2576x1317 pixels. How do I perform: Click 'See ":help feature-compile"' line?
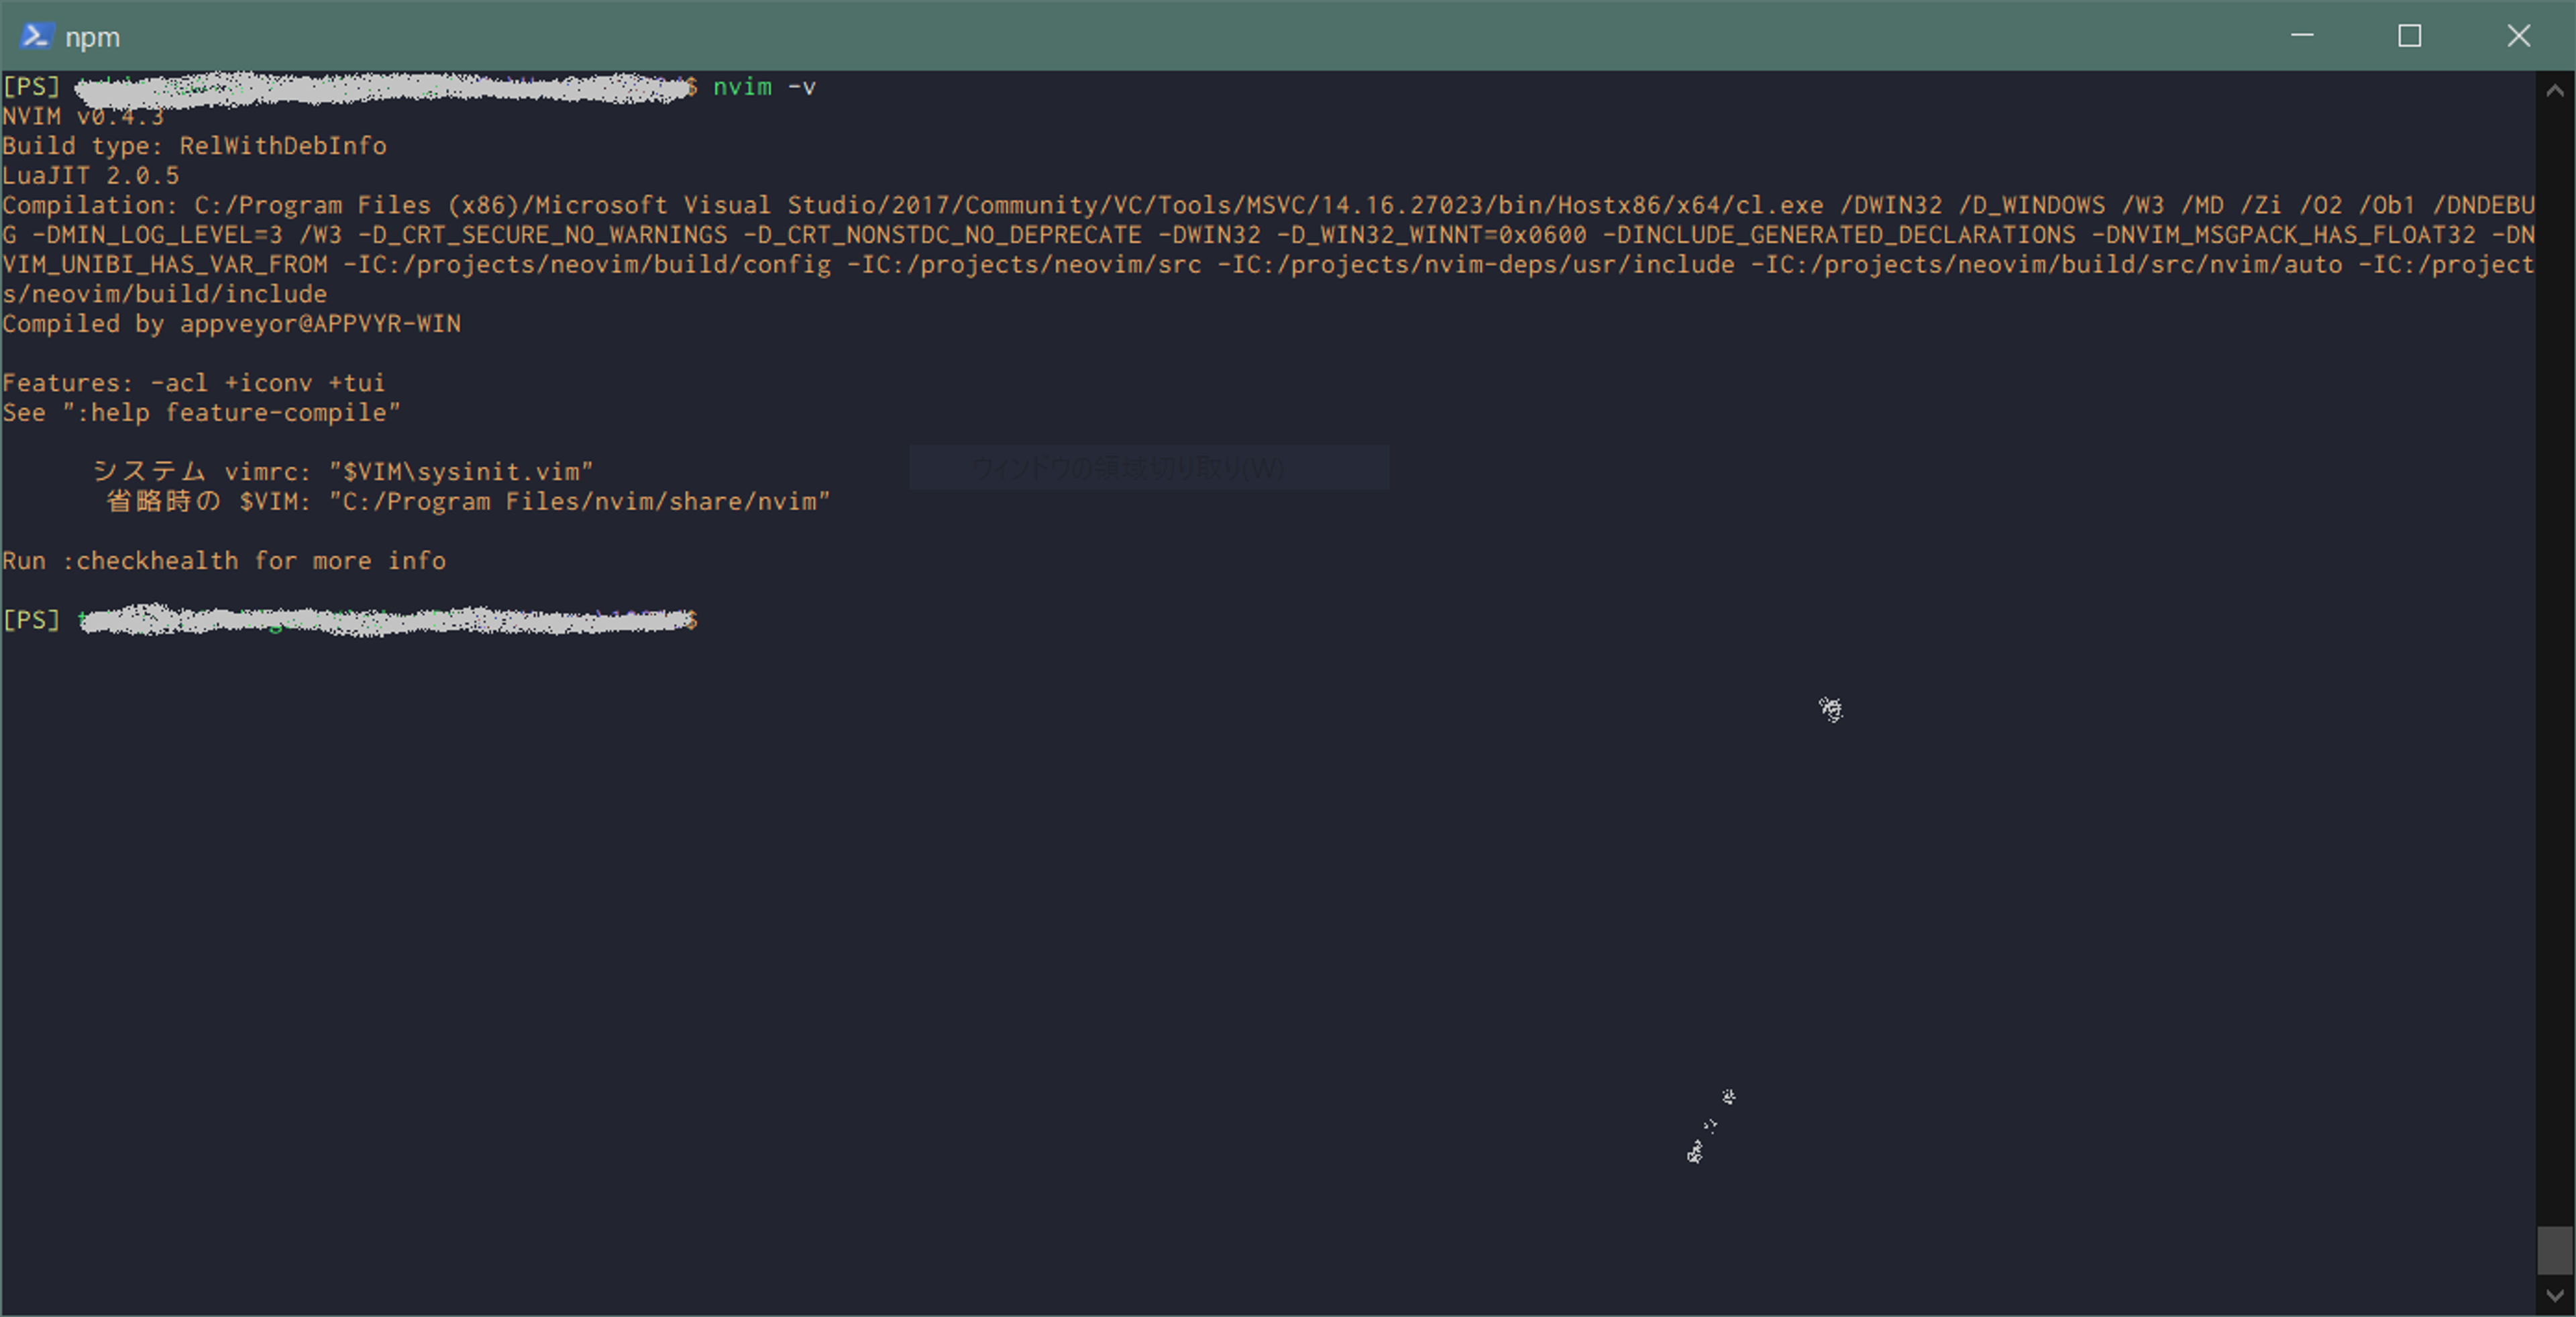[x=201, y=413]
